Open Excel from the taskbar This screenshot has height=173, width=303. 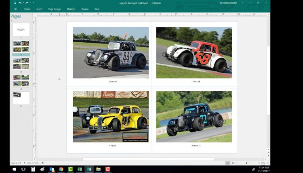click(80, 169)
